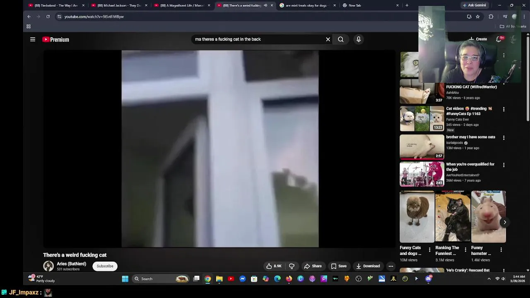Open options for Ranking The Funniest short
Screen dimensions: 530x298
click(x=465, y=250)
